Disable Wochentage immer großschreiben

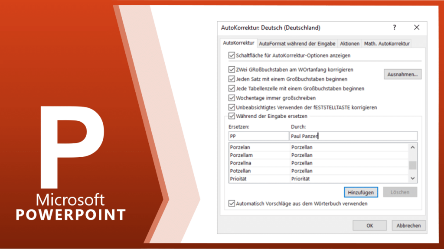[232, 98]
